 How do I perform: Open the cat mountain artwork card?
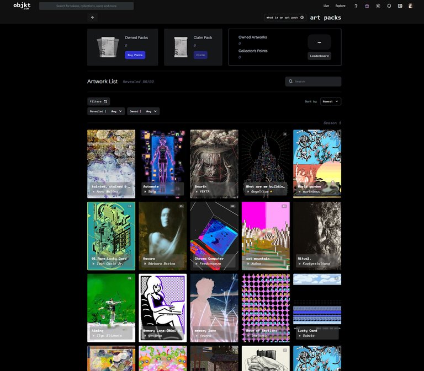click(x=266, y=236)
